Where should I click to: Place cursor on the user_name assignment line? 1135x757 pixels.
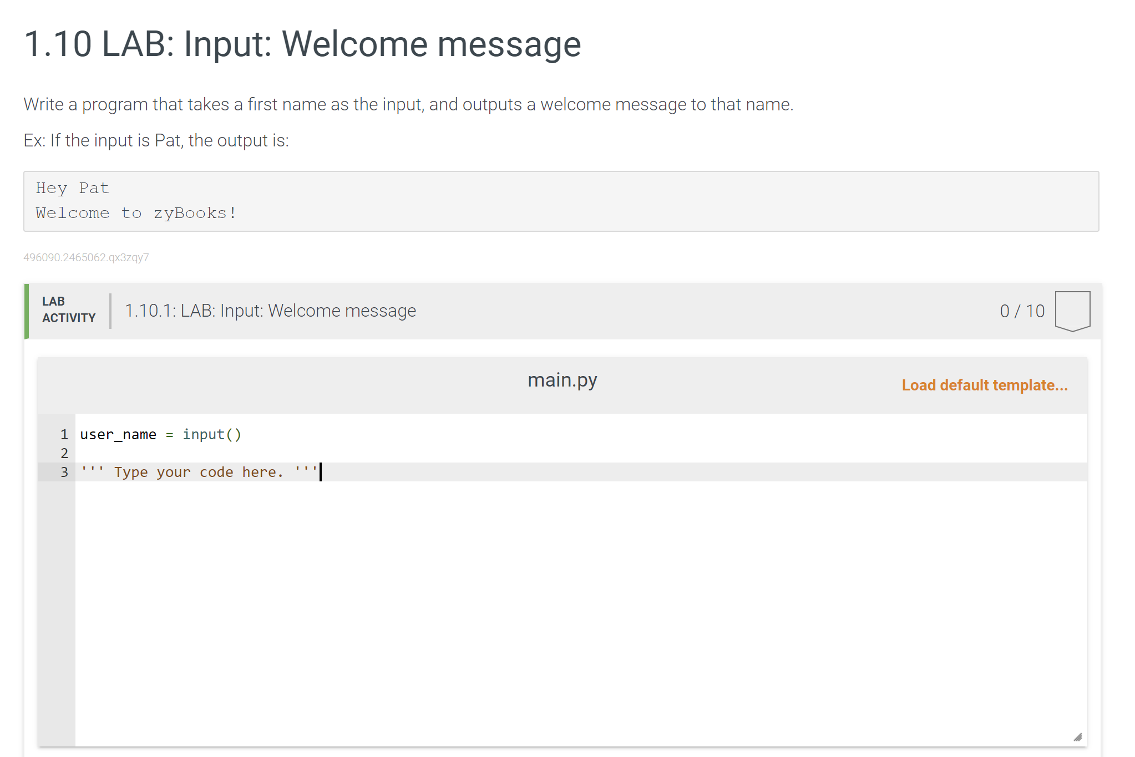161,435
